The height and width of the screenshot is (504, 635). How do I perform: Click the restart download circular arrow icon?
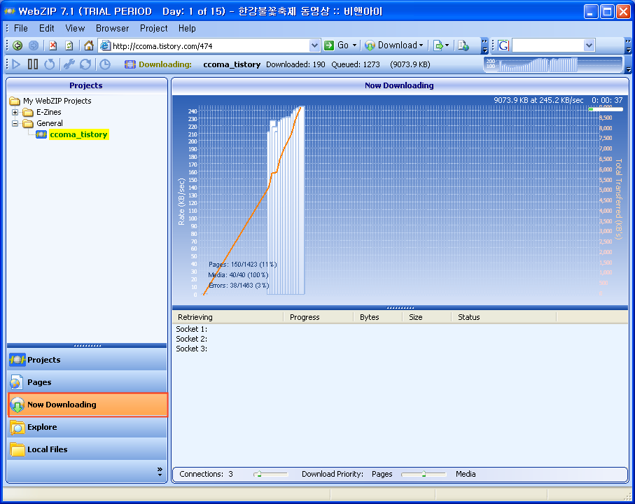[50, 64]
